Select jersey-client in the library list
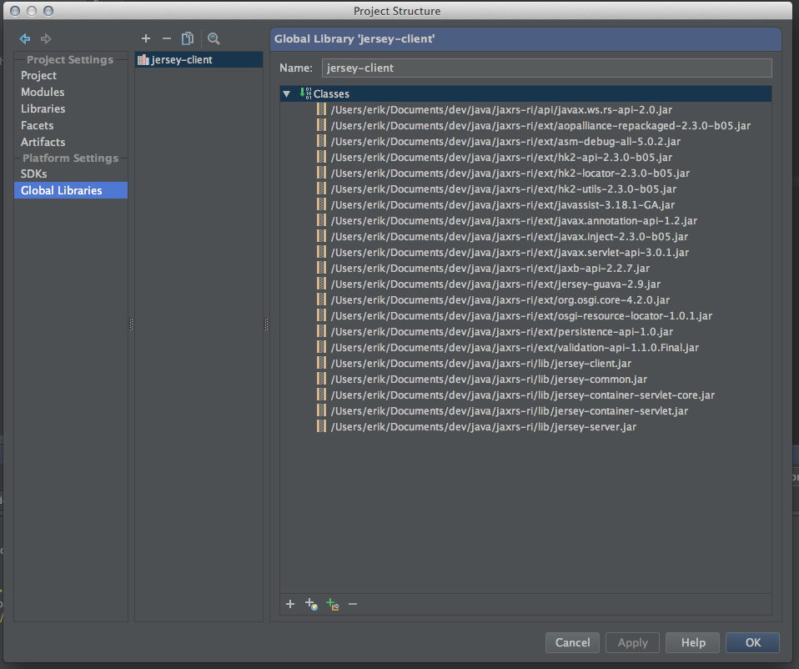Viewport: 799px width, 669px height. [198, 59]
